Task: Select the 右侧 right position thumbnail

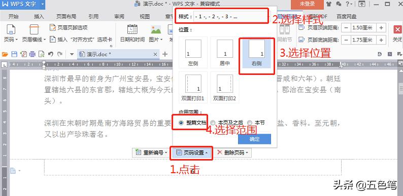Action: click(x=256, y=53)
